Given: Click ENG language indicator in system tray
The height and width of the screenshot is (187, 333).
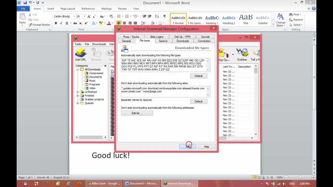Looking at the screenshot, I should [292, 184].
